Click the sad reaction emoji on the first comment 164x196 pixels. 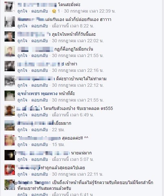(54, 11)
